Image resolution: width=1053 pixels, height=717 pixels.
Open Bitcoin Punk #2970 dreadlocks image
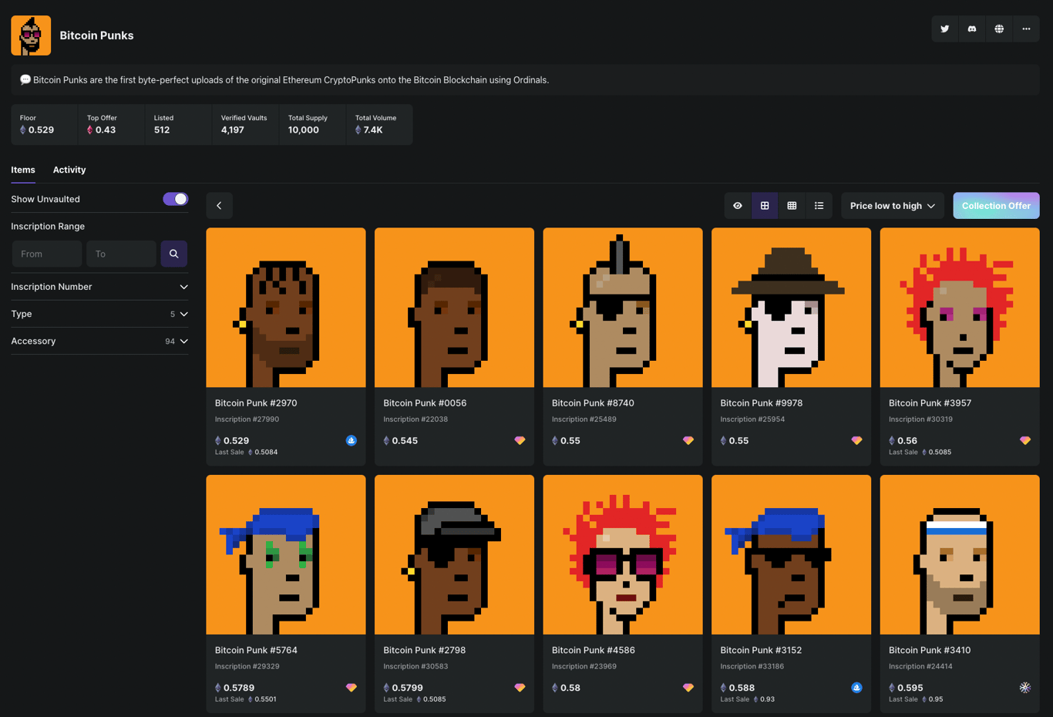click(286, 308)
